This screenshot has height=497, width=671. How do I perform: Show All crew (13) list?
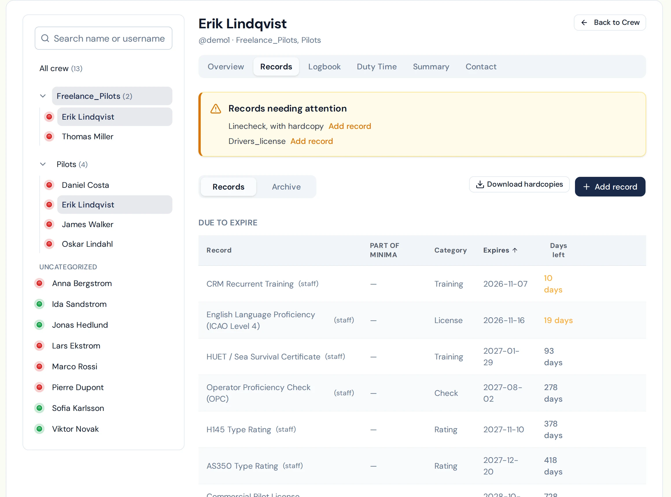[x=61, y=68]
